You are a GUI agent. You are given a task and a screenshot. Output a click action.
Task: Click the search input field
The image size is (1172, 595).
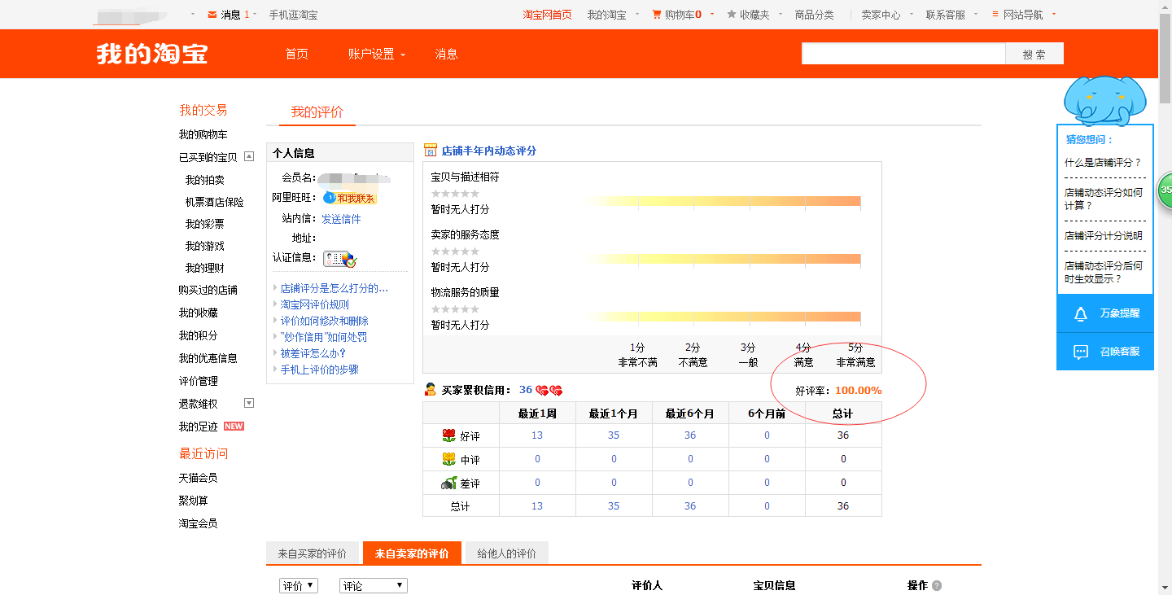903,54
